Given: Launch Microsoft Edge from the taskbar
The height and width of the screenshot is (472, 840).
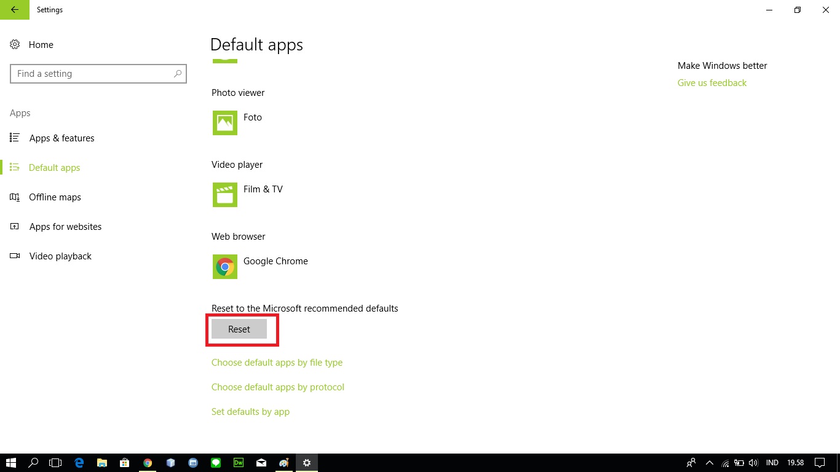Looking at the screenshot, I should [x=79, y=463].
